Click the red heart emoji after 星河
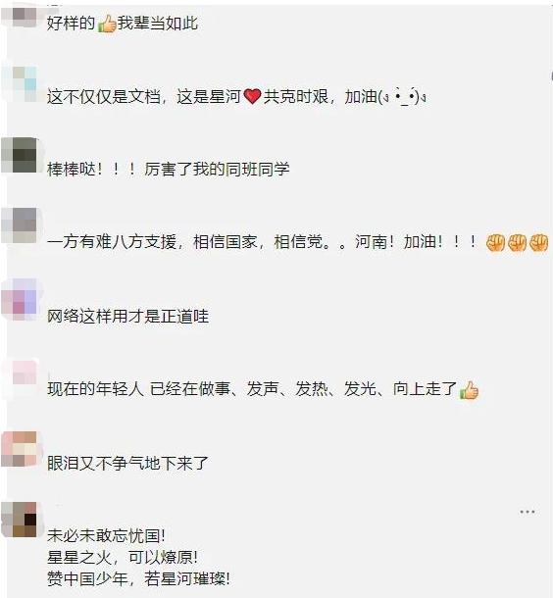Viewport: 553px width, 598px height. 252,96
